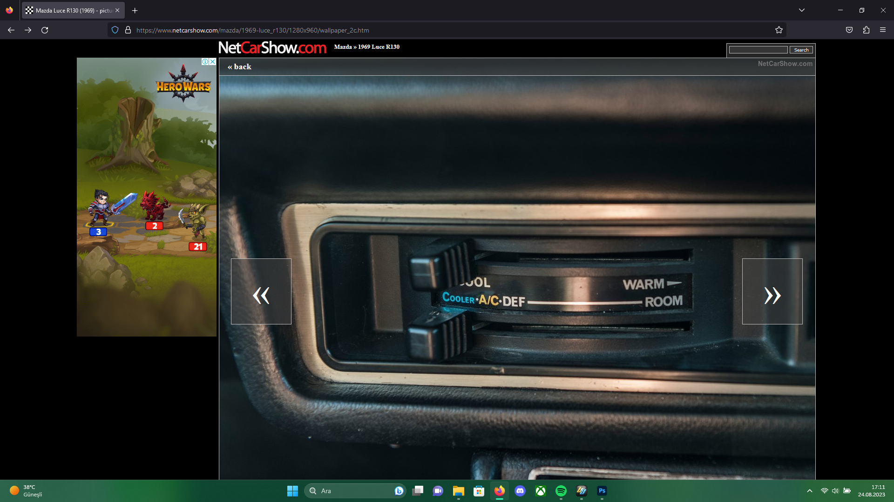894x502 pixels.
Task: Show hidden system tray icons
Action: click(810, 491)
